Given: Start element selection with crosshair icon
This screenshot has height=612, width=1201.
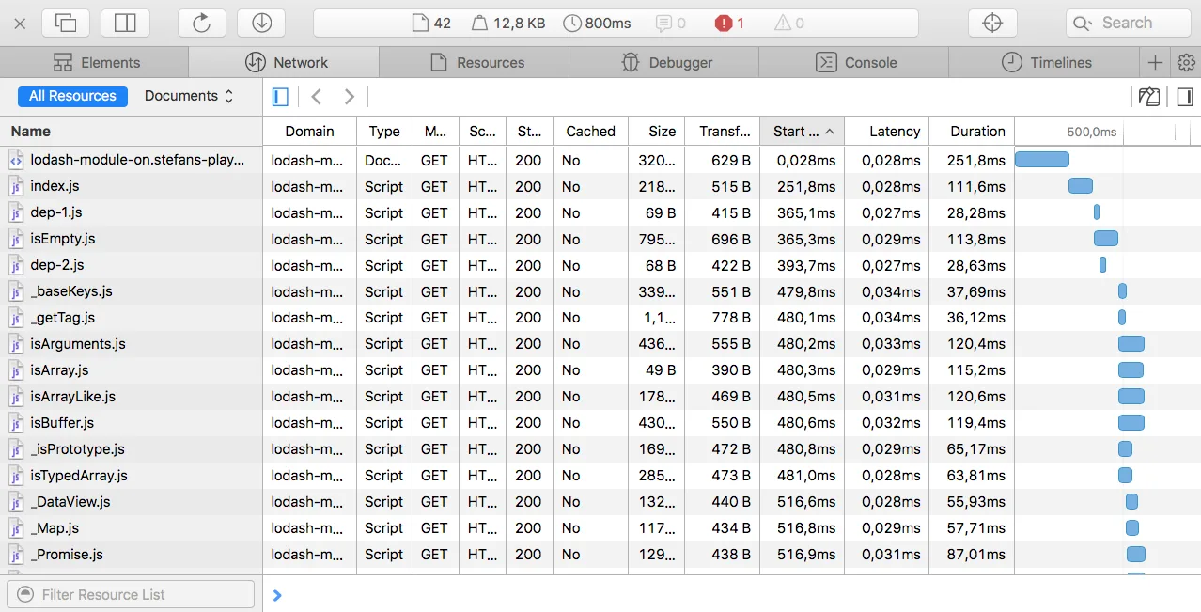Looking at the screenshot, I should pyautogui.click(x=992, y=23).
